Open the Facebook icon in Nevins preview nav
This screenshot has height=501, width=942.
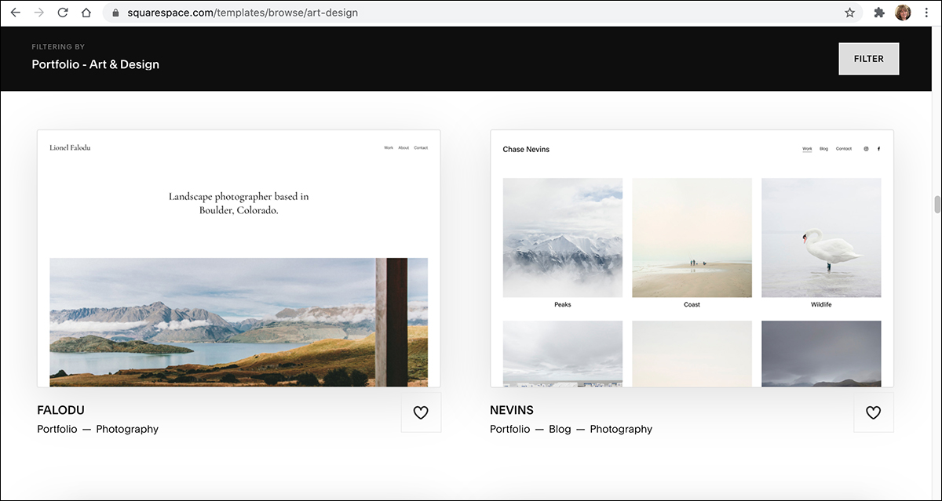tap(878, 148)
